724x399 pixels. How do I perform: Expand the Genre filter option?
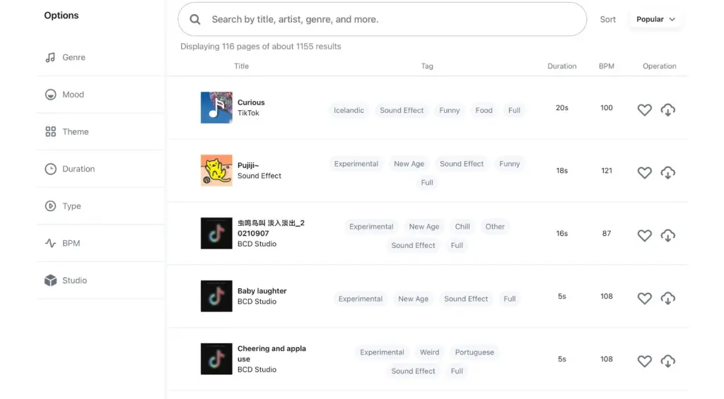74,58
